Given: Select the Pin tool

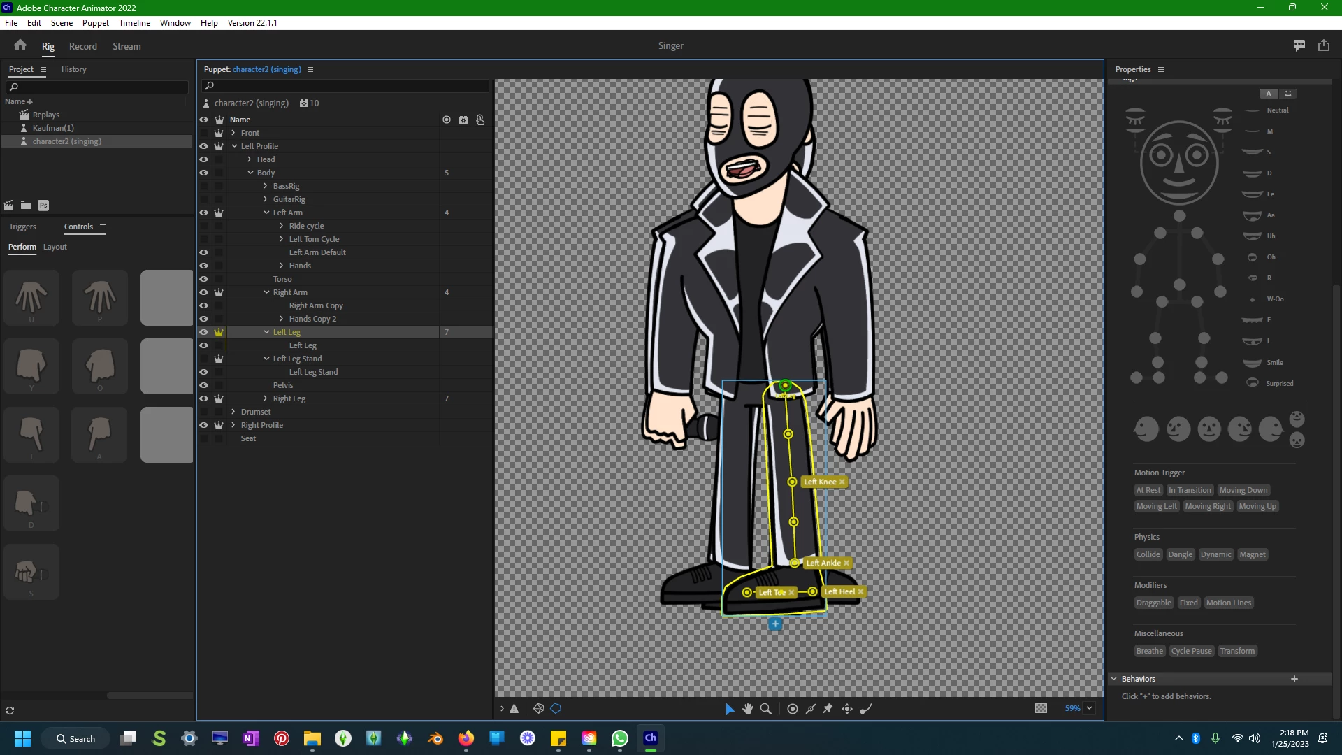Looking at the screenshot, I should pos(828,709).
